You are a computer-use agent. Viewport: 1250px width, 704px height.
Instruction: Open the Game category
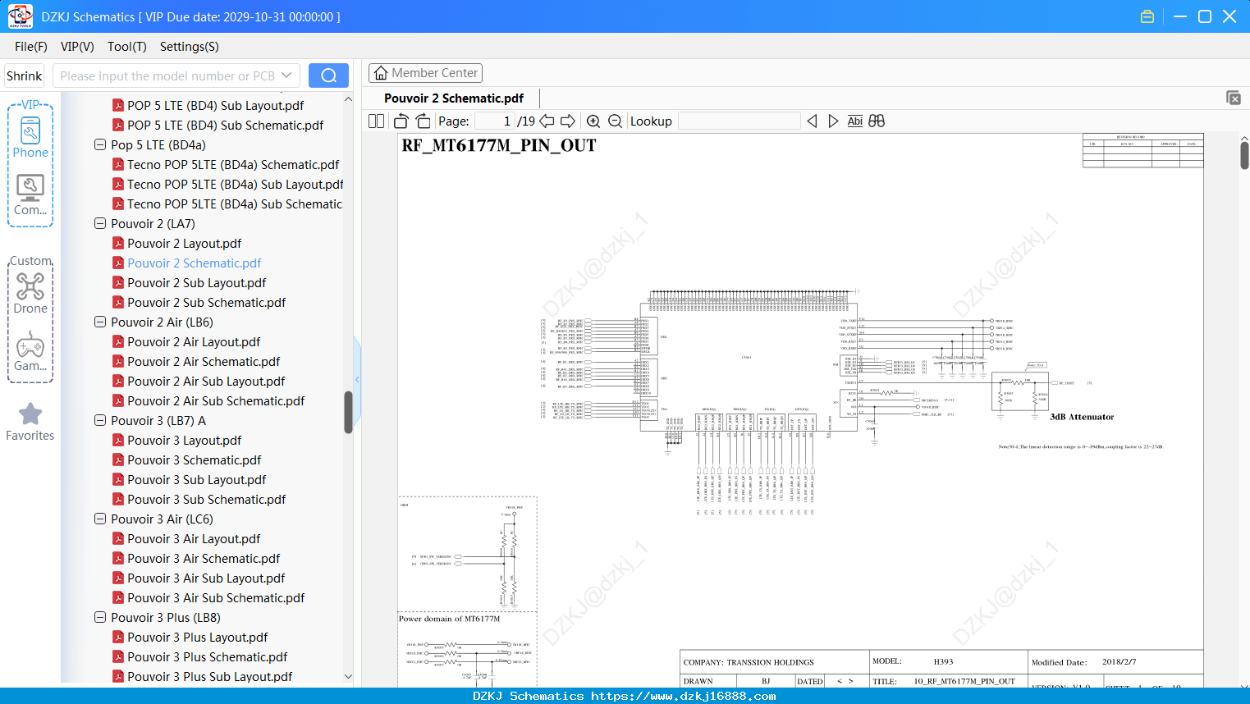30,351
